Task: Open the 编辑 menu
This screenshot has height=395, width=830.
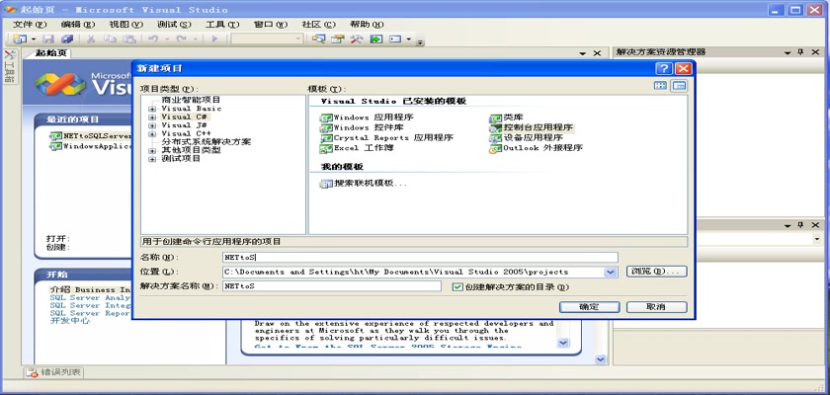Action: click(x=78, y=25)
